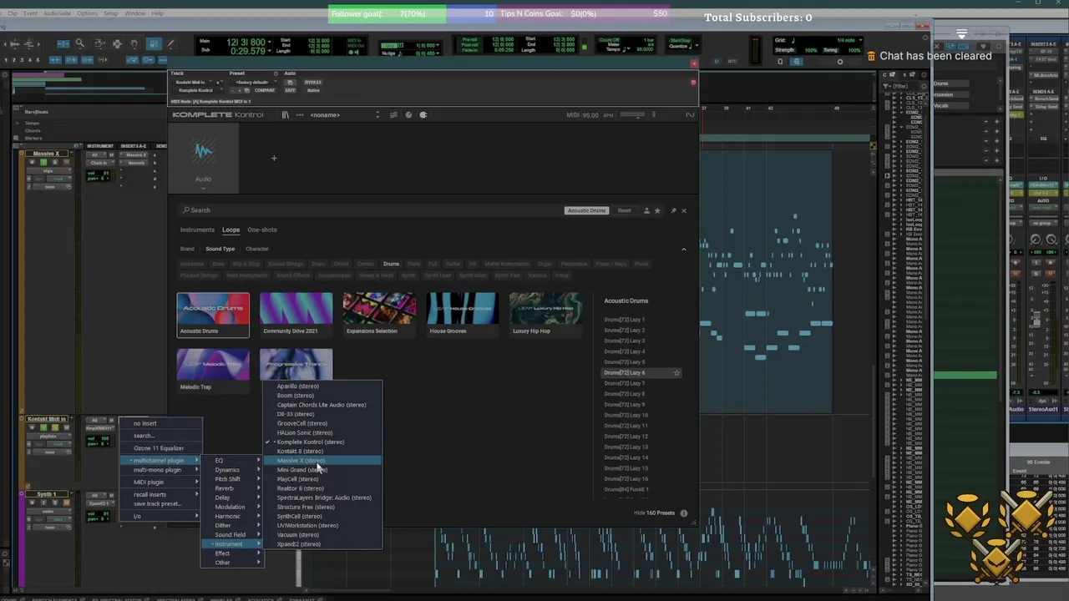Viewport: 1069px width, 601px height.
Task: Remove the Acoustic Drums filter tag
Action: [586, 210]
